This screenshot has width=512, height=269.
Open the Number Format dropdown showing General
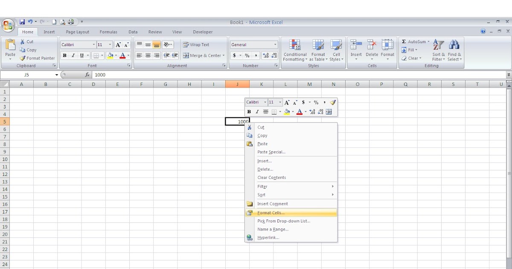click(x=253, y=44)
